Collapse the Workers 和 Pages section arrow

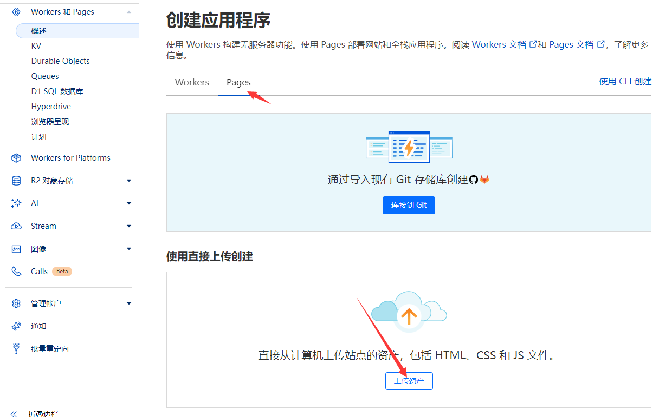coord(128,11)
